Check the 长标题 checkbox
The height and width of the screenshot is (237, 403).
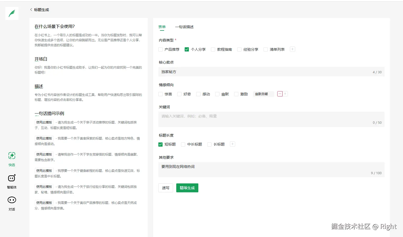click(x=209, y=144)
